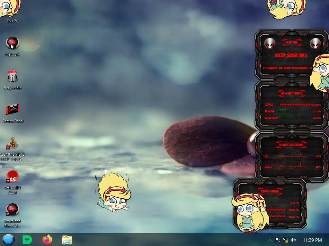The height and width of the screenshot is (246, 329).
Task: Click the SWAP 44% value
Action: [x=317, y=118]
